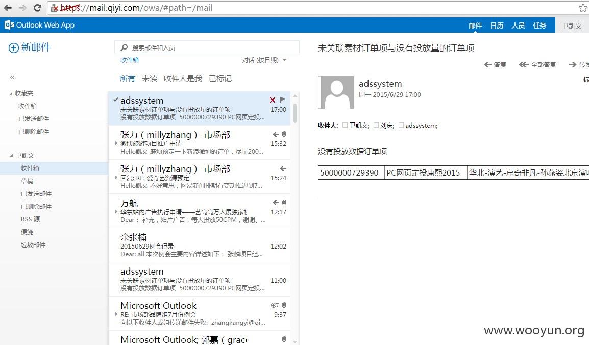Collapse the 卫凯文 mailbox tree
Image resolution: width=589 pixels, height=345 pixels.
(x=11, y=156)
